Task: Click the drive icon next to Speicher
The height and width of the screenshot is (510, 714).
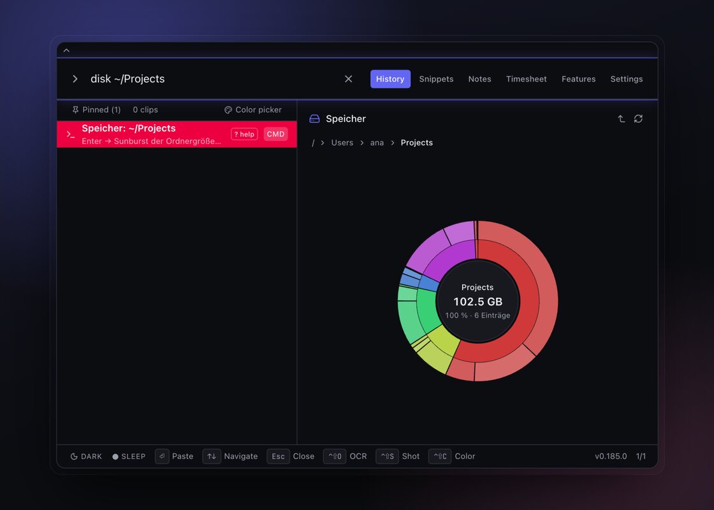Action: pyautogui.click(x=315, y=119)
